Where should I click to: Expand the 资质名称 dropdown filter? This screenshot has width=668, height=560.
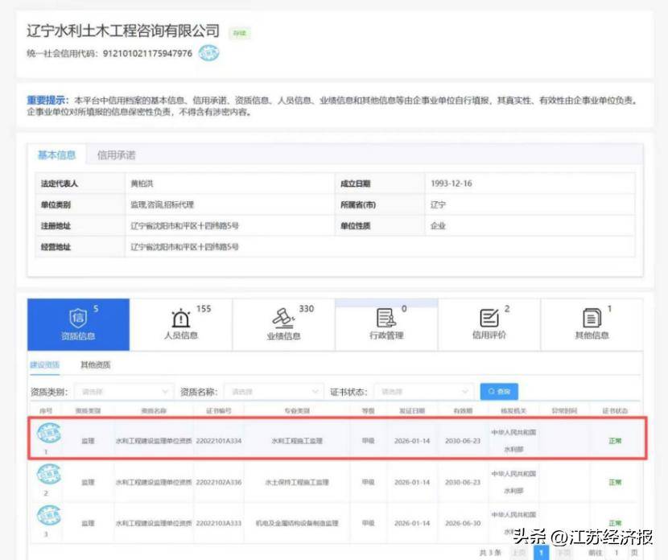tap(273, 392)
